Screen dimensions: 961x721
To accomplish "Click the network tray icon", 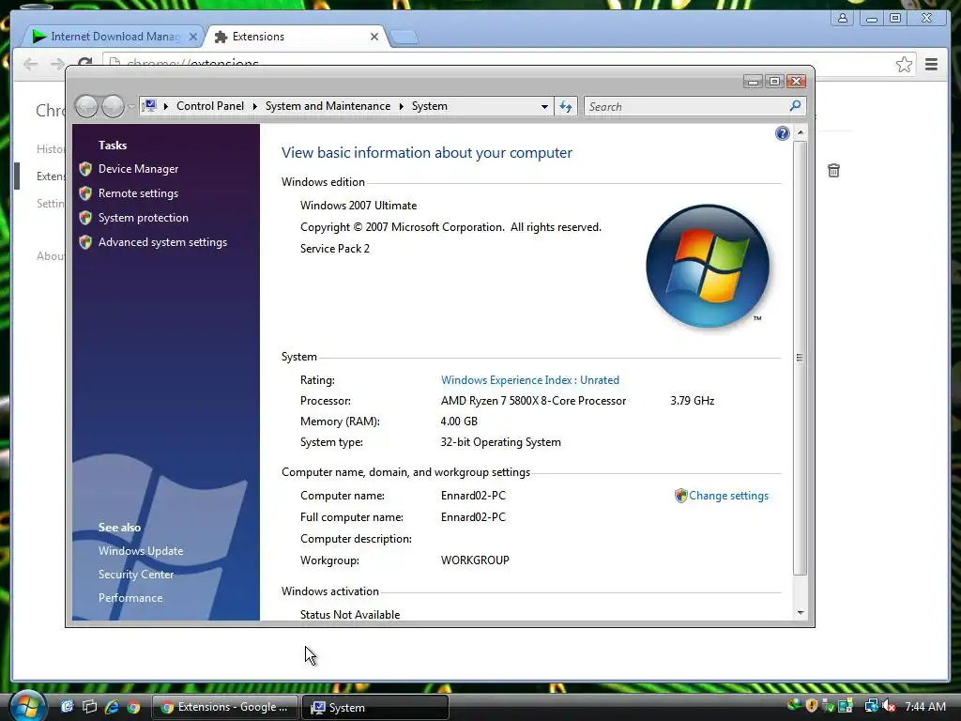I will tap(871, 706).
